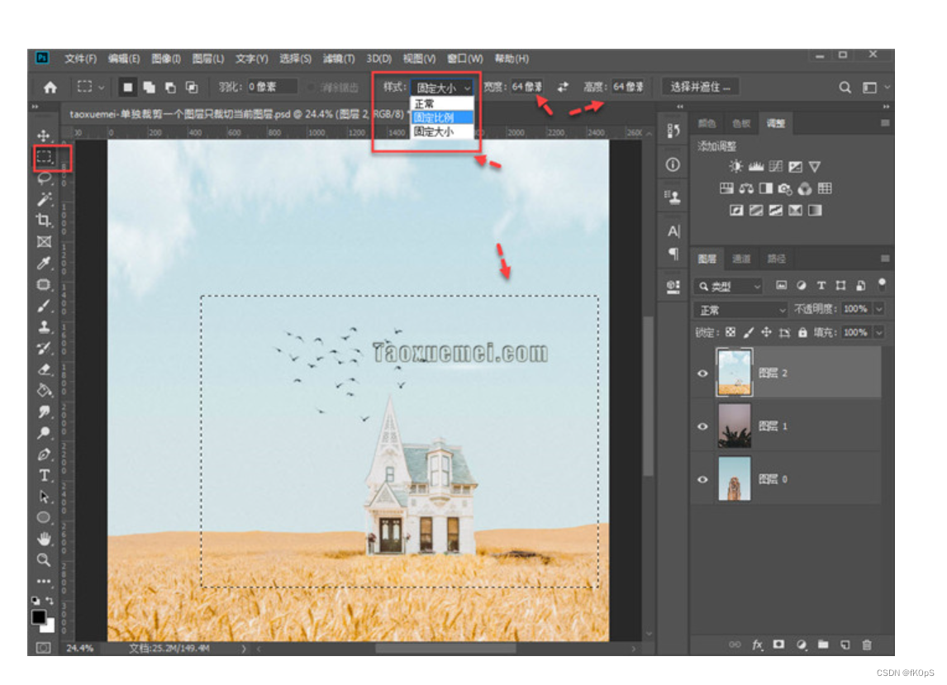Delete layer with the trash icon

click(x=867, y=645)
